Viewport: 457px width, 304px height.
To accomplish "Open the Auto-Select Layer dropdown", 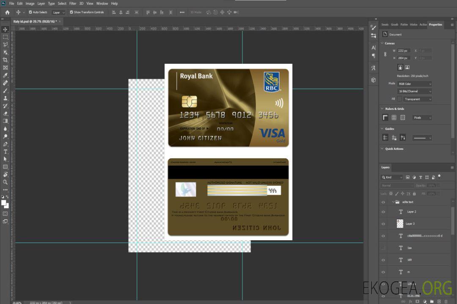I will point(58,12).
